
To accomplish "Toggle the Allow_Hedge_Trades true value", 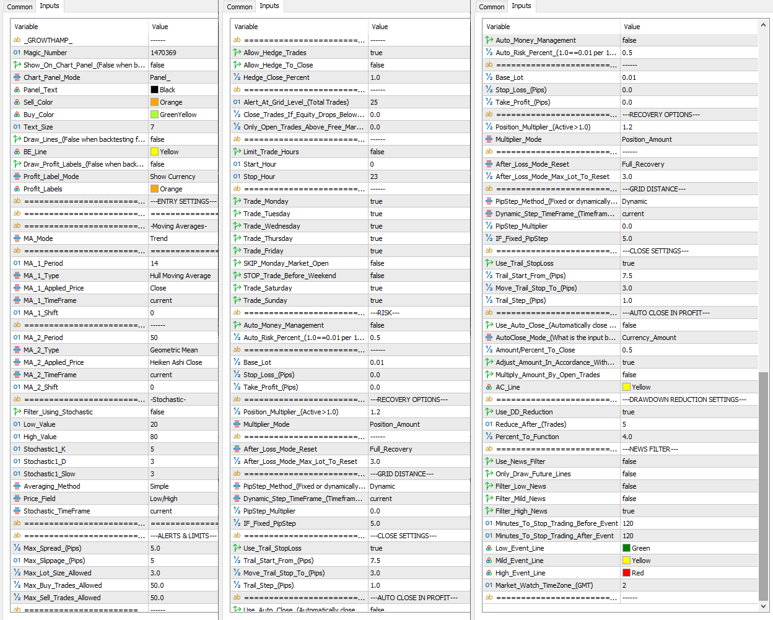I will coord(376,53).
